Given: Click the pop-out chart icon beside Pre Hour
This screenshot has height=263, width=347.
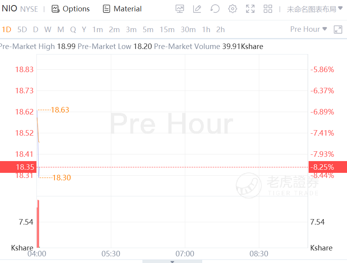Looking at the screenshot, I should pos(338,29).
